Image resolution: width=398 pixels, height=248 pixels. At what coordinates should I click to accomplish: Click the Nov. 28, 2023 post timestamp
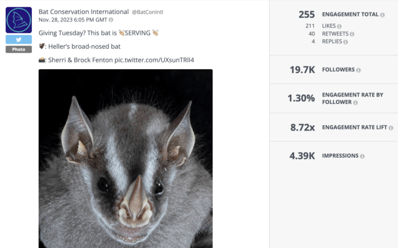click(x=72, y=20)
